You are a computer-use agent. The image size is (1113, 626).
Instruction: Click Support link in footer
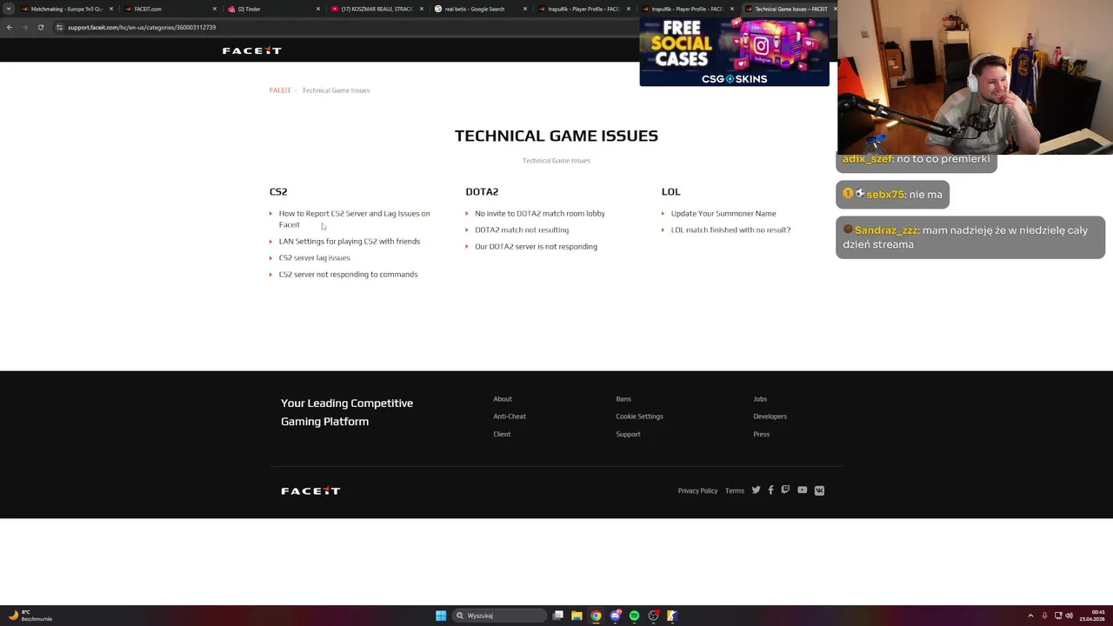tap(628, 434)
